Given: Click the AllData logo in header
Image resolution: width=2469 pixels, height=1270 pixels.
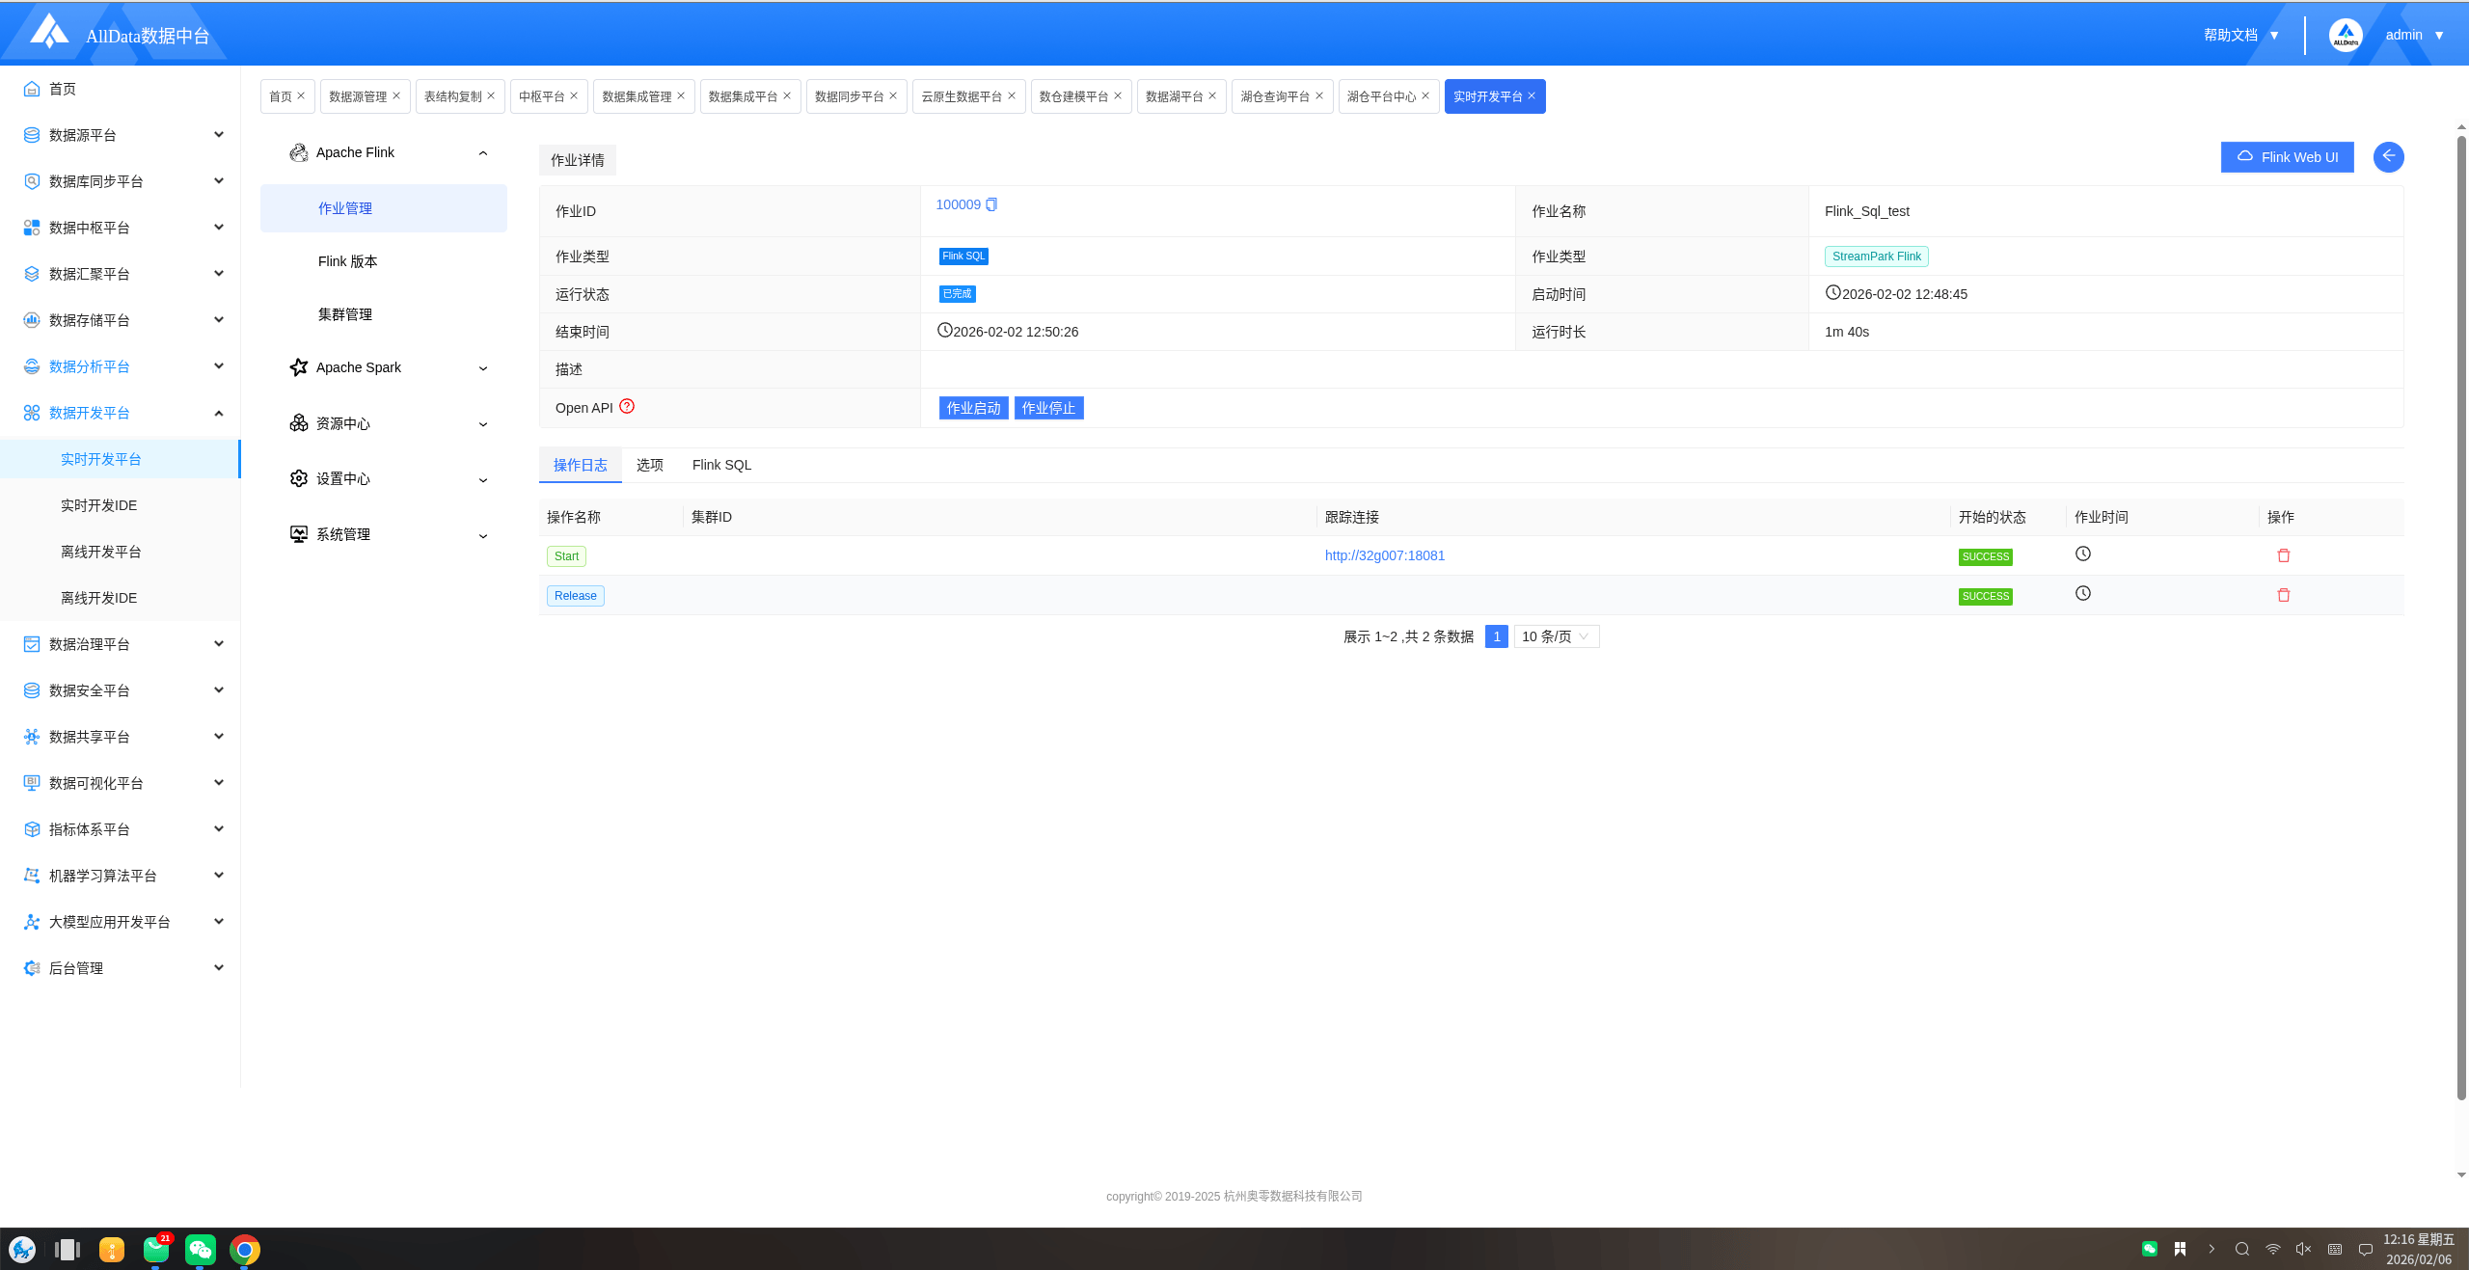Looking at the screenshot, I should (48, 33).
